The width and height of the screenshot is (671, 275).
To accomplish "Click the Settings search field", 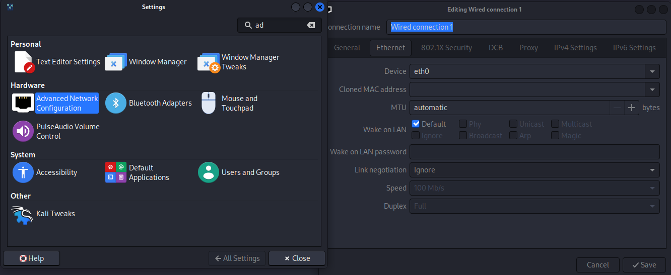I will (279, 25).
